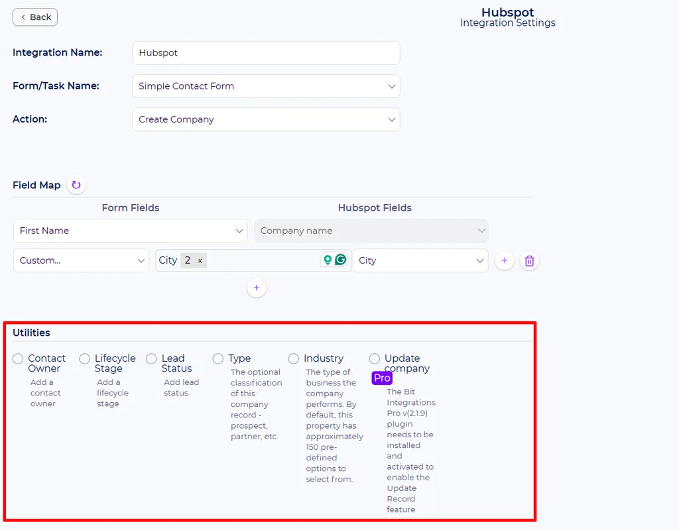Delete the City mapping row with the trash icon

coord(529,261)
